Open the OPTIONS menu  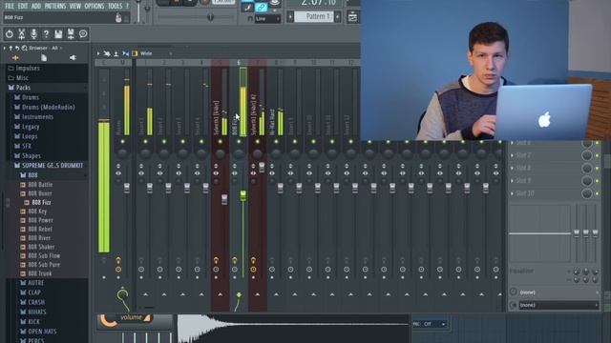pyautogui.click(x=95, y=6)
